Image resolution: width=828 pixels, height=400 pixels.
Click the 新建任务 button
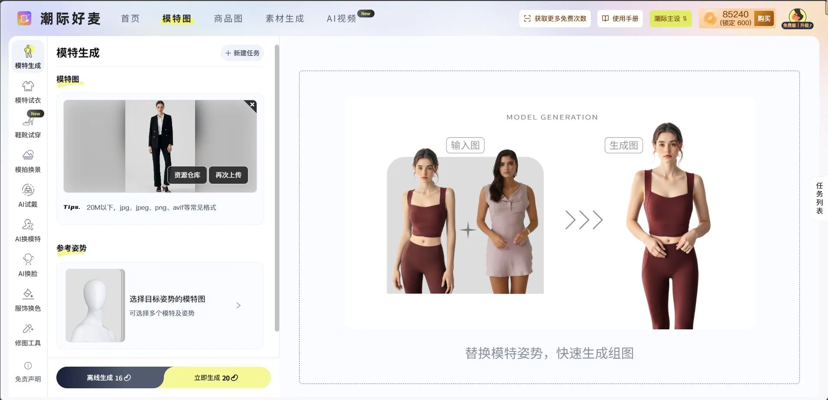point(242,53)
